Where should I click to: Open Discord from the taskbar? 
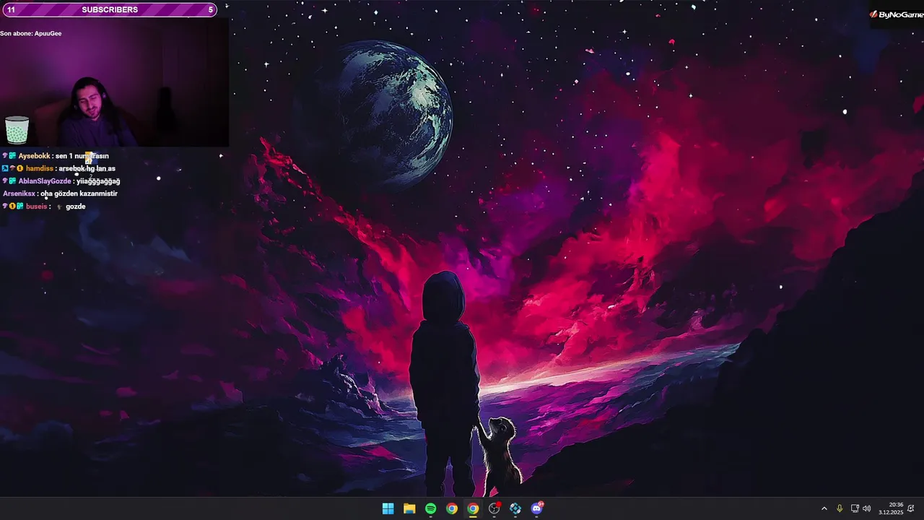point(536,508)
